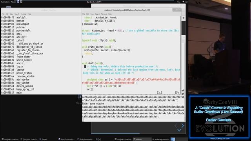Viewport: 251px width, 141px height.
Task: Open Terminal menu in the left terminal window
Action: (x=24, y=14)
